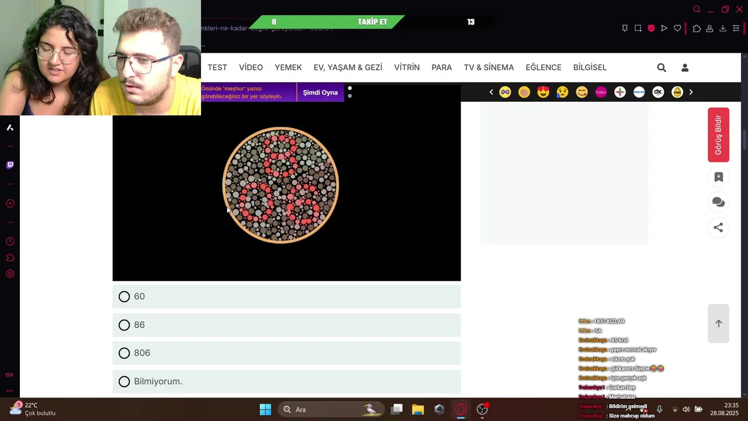Open EV, YAŞAM & GEZİ menu
The height and width of the screenshot is (421, 748).
(x=348, y=67)
